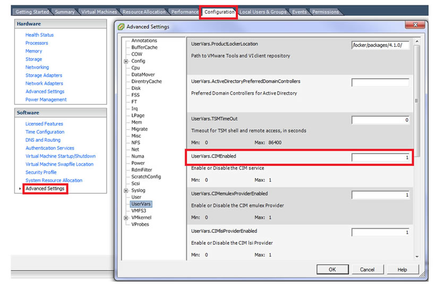The height and width of the screenshot is (289, 436).
Task: Open the Networking hardware link
Action: [37, 67]
